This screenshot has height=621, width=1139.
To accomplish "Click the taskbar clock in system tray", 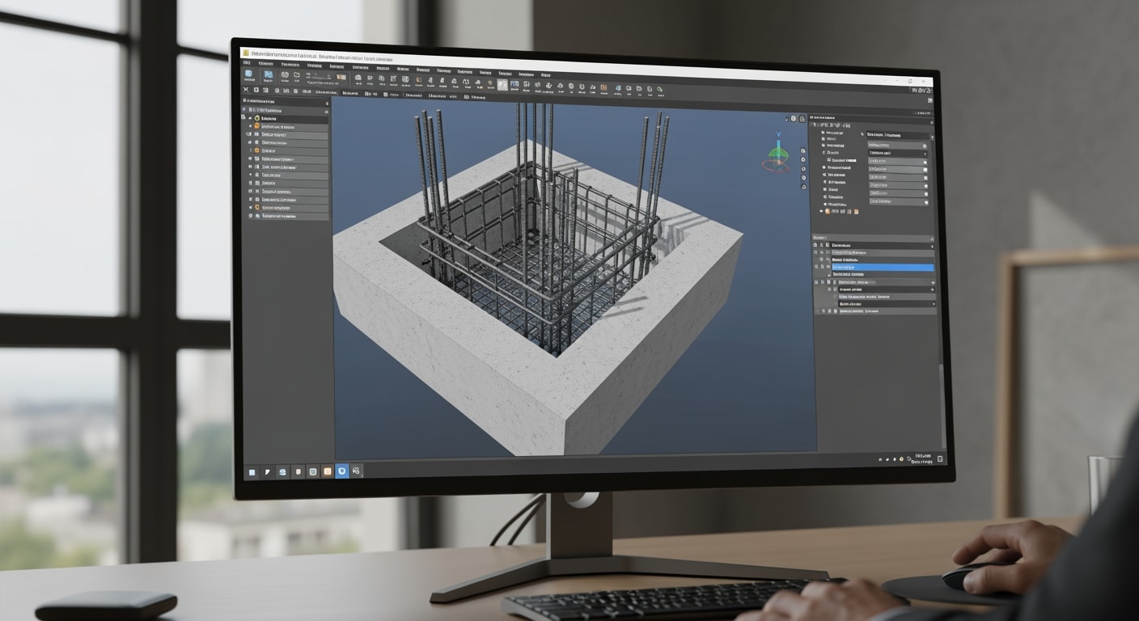I will coord(921,458).
